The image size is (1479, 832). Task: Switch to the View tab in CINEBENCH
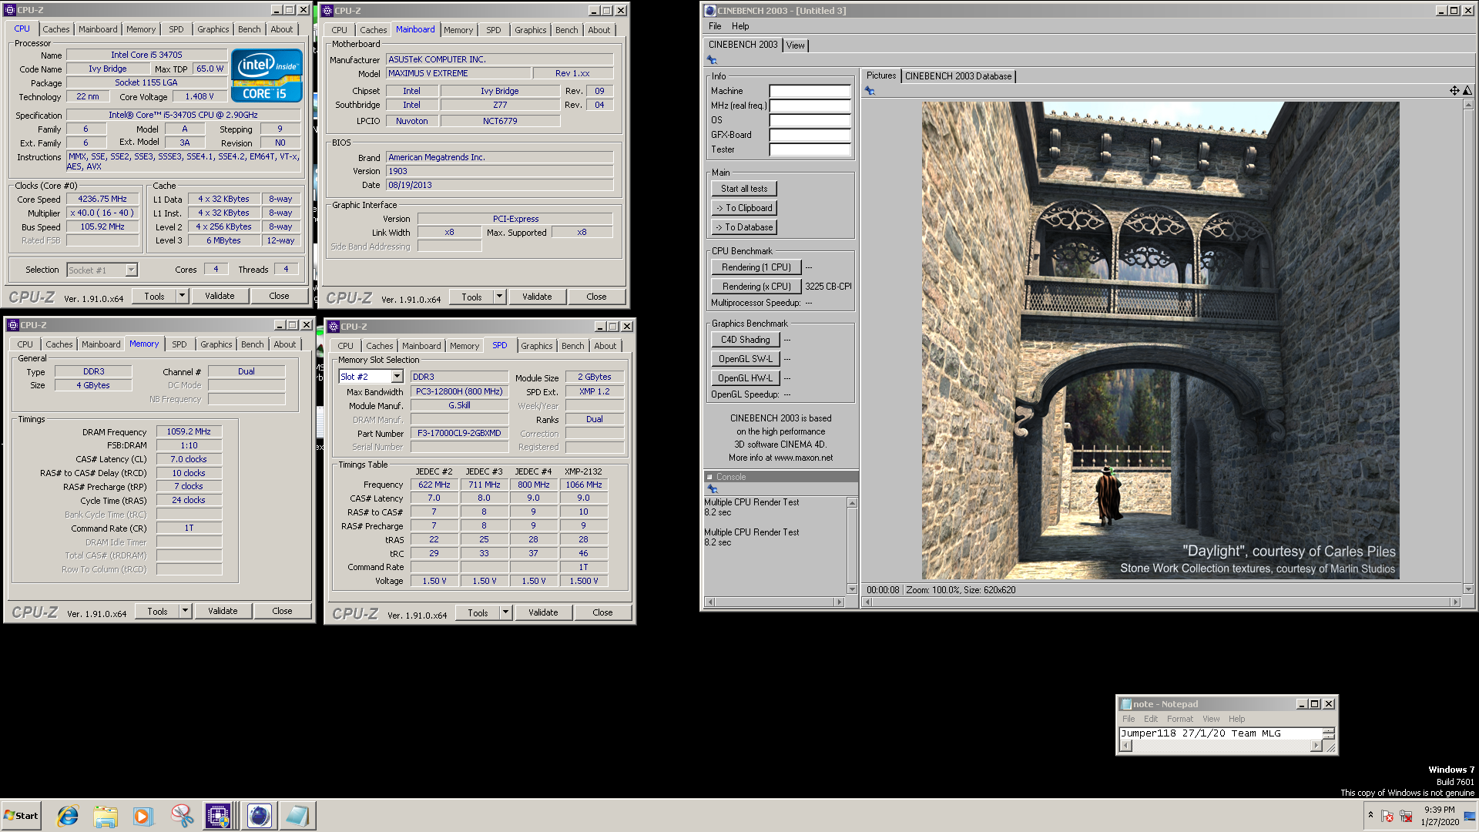click(795, 45)
